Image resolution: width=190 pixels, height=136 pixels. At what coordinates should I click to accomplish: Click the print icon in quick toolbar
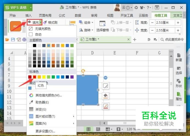tap(24, 40)
